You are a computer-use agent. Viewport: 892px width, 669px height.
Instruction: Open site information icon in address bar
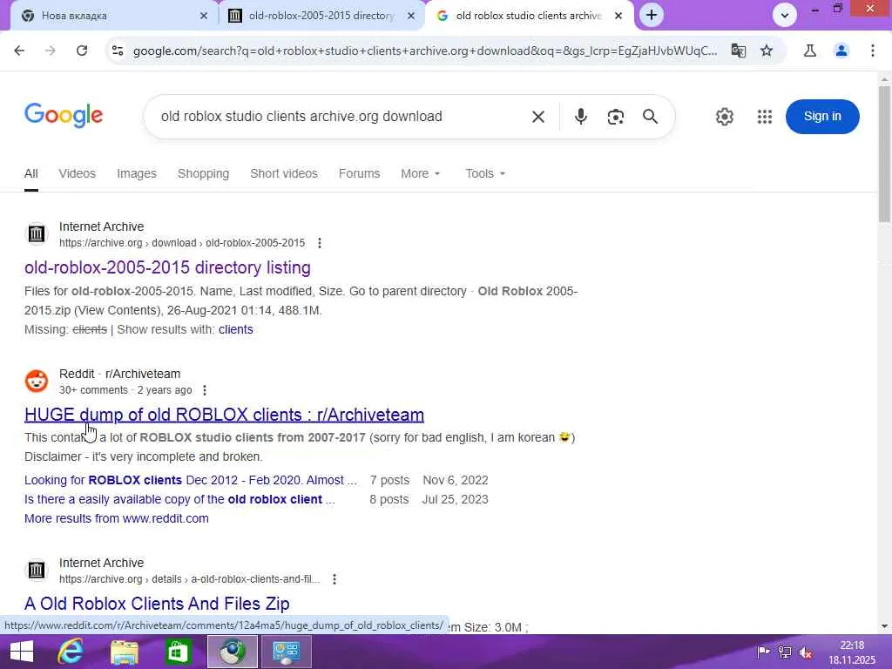(x=118, y=51)
